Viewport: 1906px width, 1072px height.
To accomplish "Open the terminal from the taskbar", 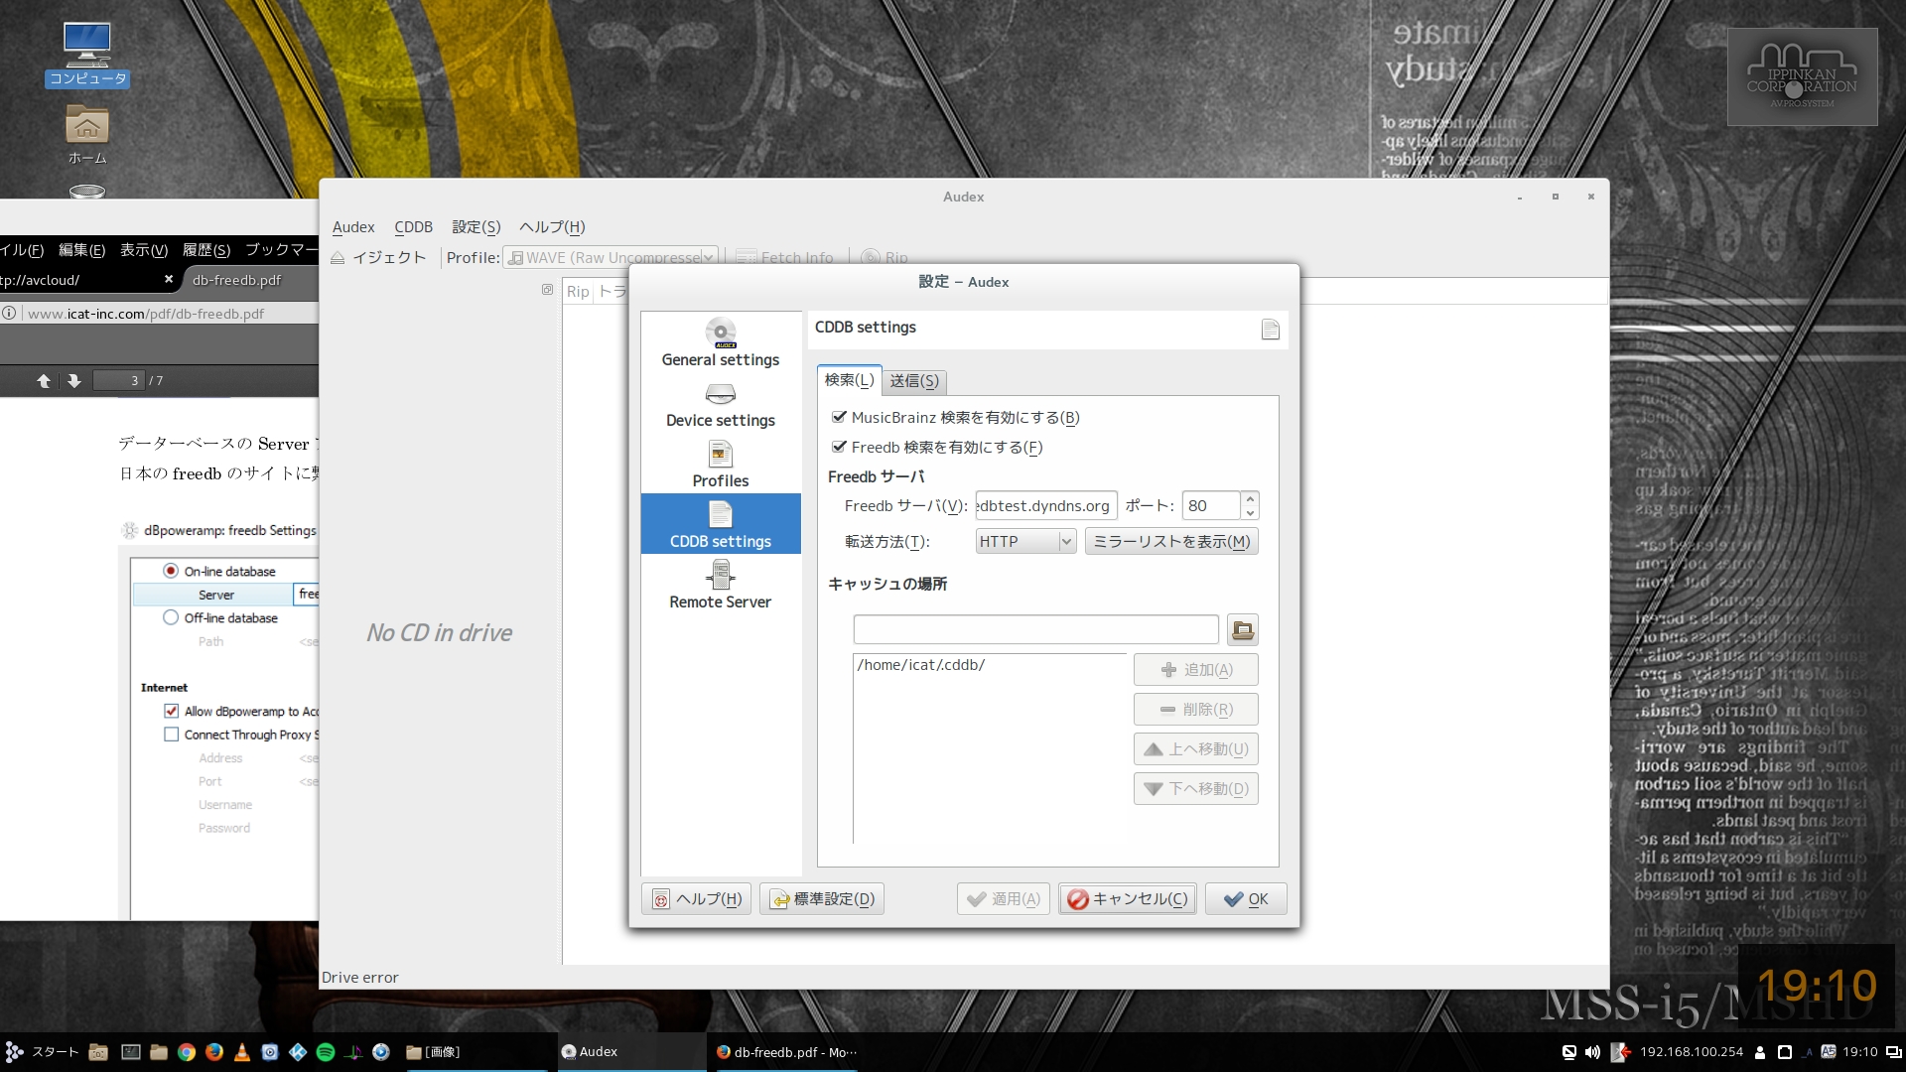I will pyautogui.click(x=131, y=1052).
